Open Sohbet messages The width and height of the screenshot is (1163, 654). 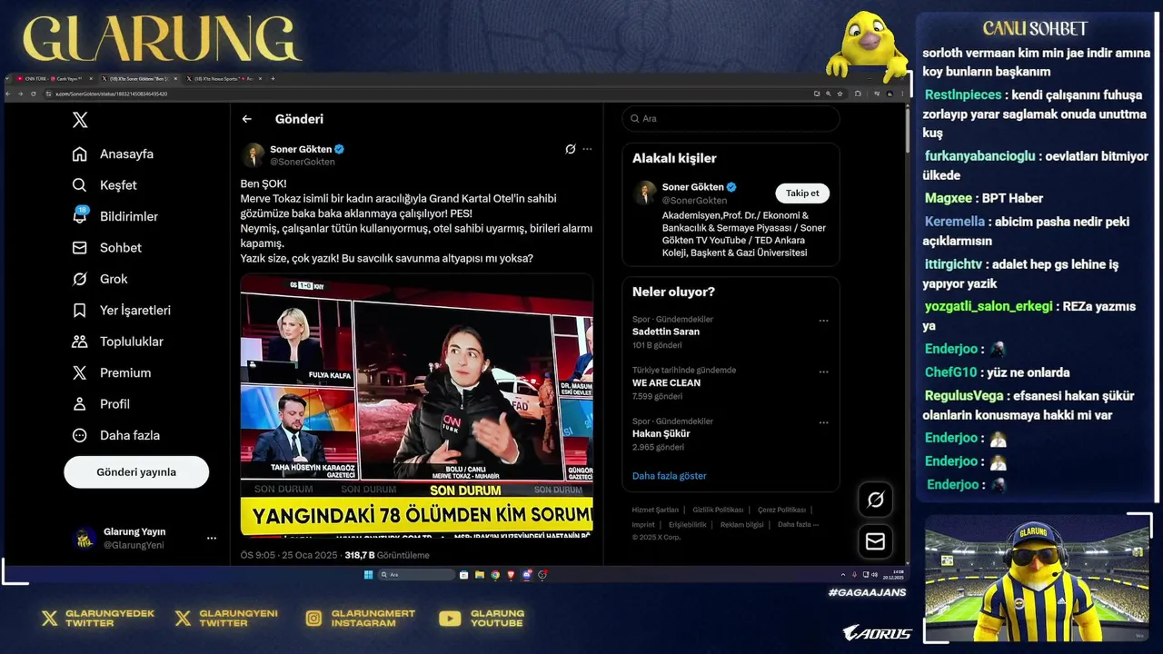(x=106, y=247)
